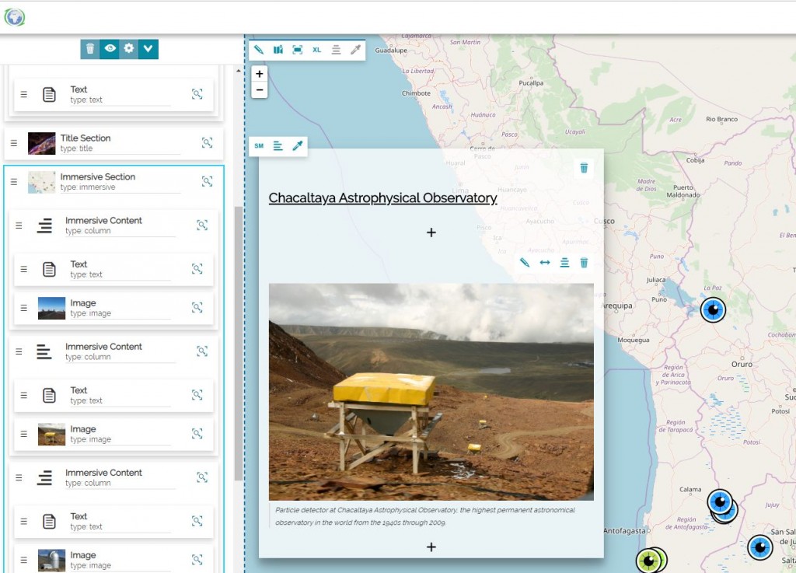Click the focus icon on Immersive Section row

[207, 181]
